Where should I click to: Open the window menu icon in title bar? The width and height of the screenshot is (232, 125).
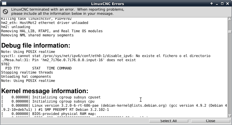click(x=4, y=4)
